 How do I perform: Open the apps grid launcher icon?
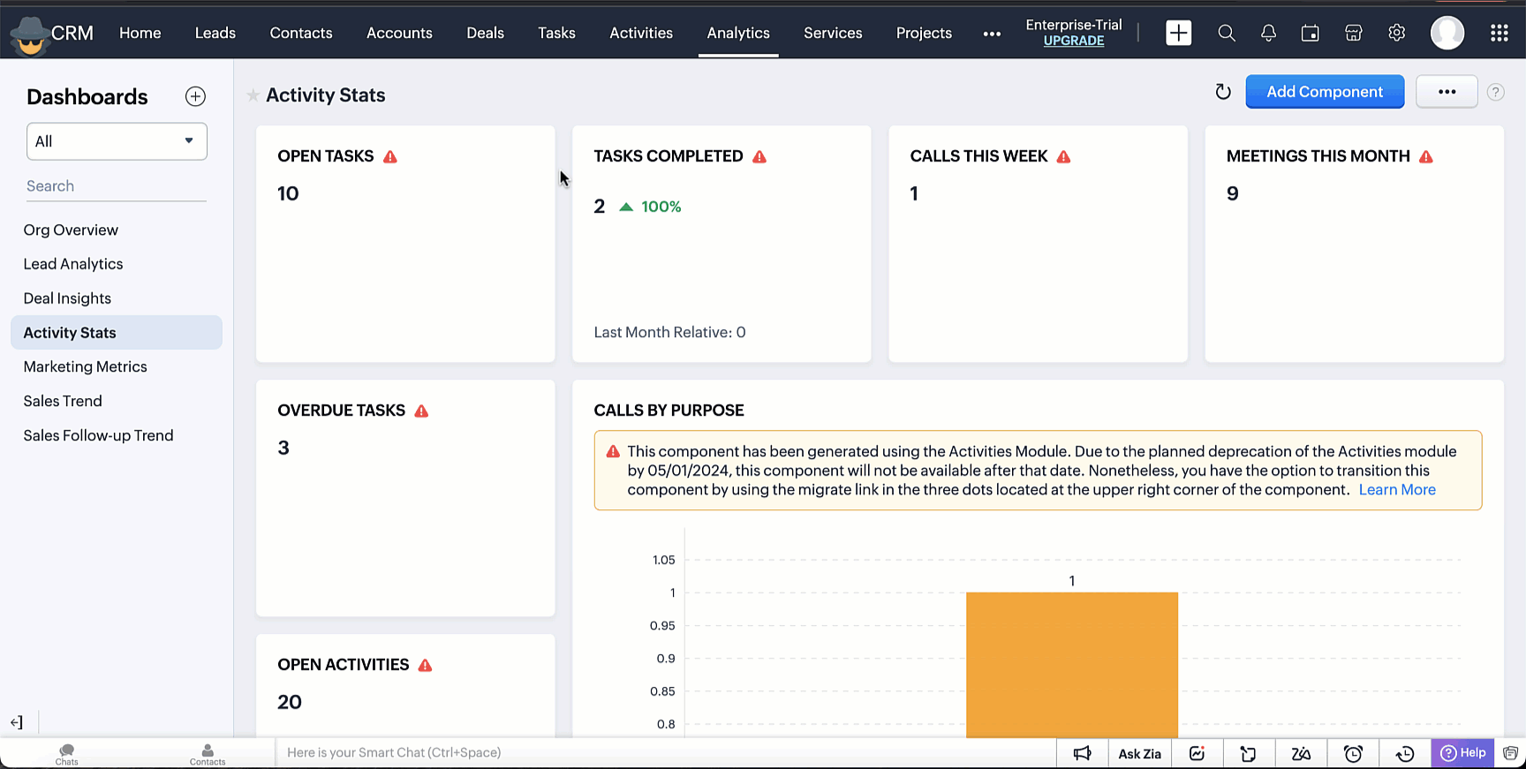tap(1499, 34)
